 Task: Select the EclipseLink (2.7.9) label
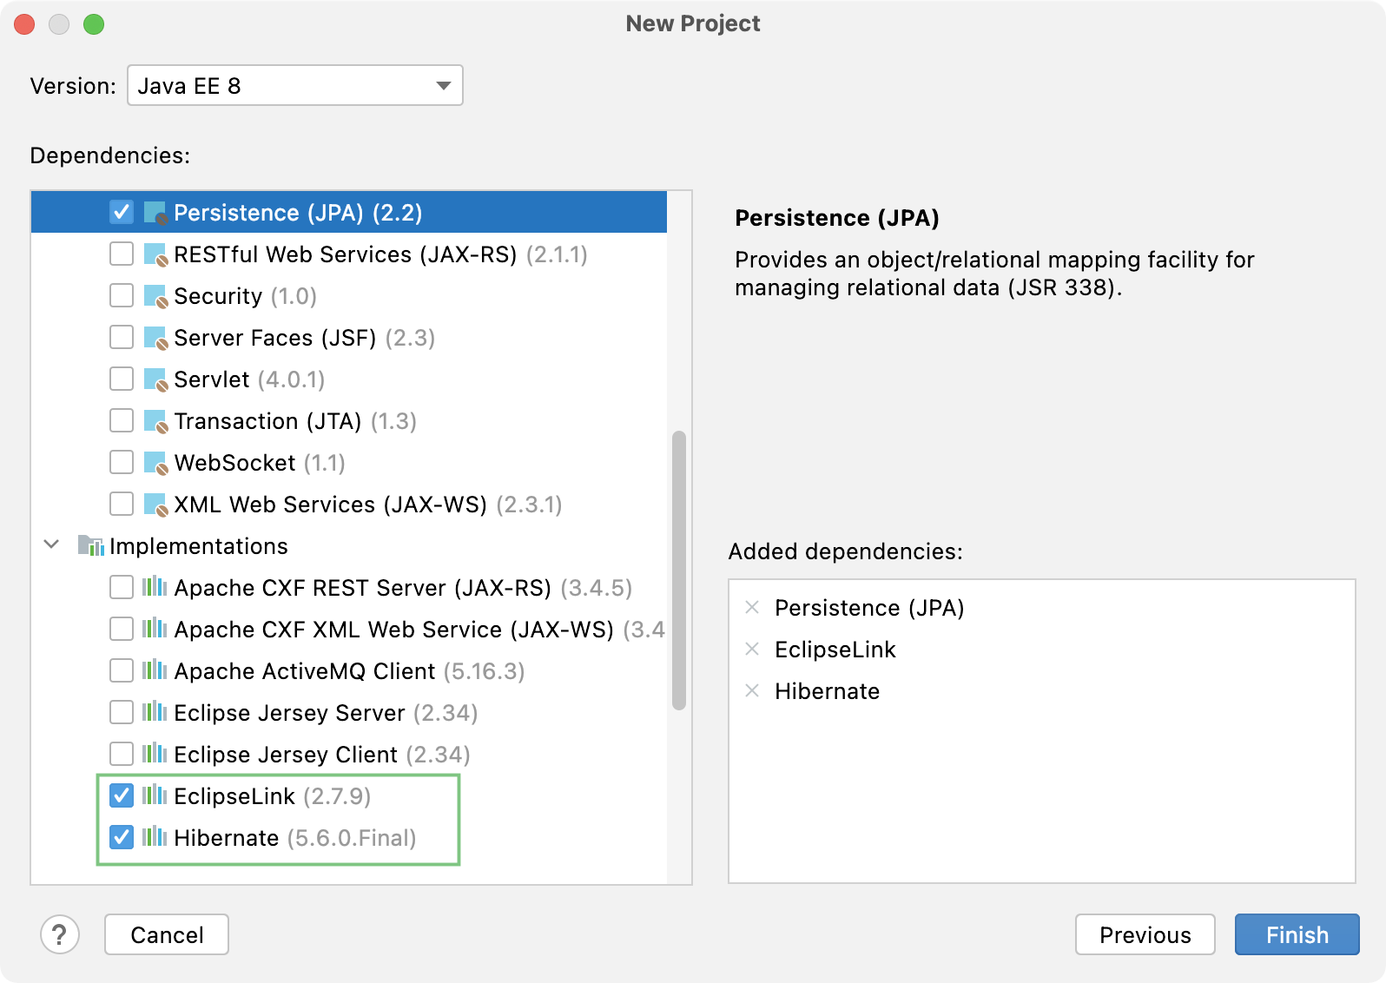tap(273, 796)
